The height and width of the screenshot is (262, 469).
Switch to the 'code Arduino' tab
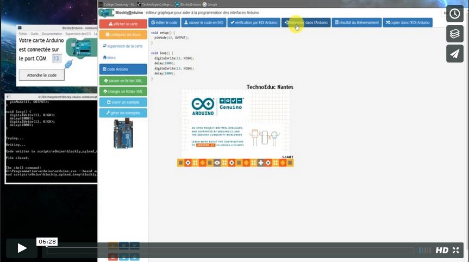tap(123, 69)
